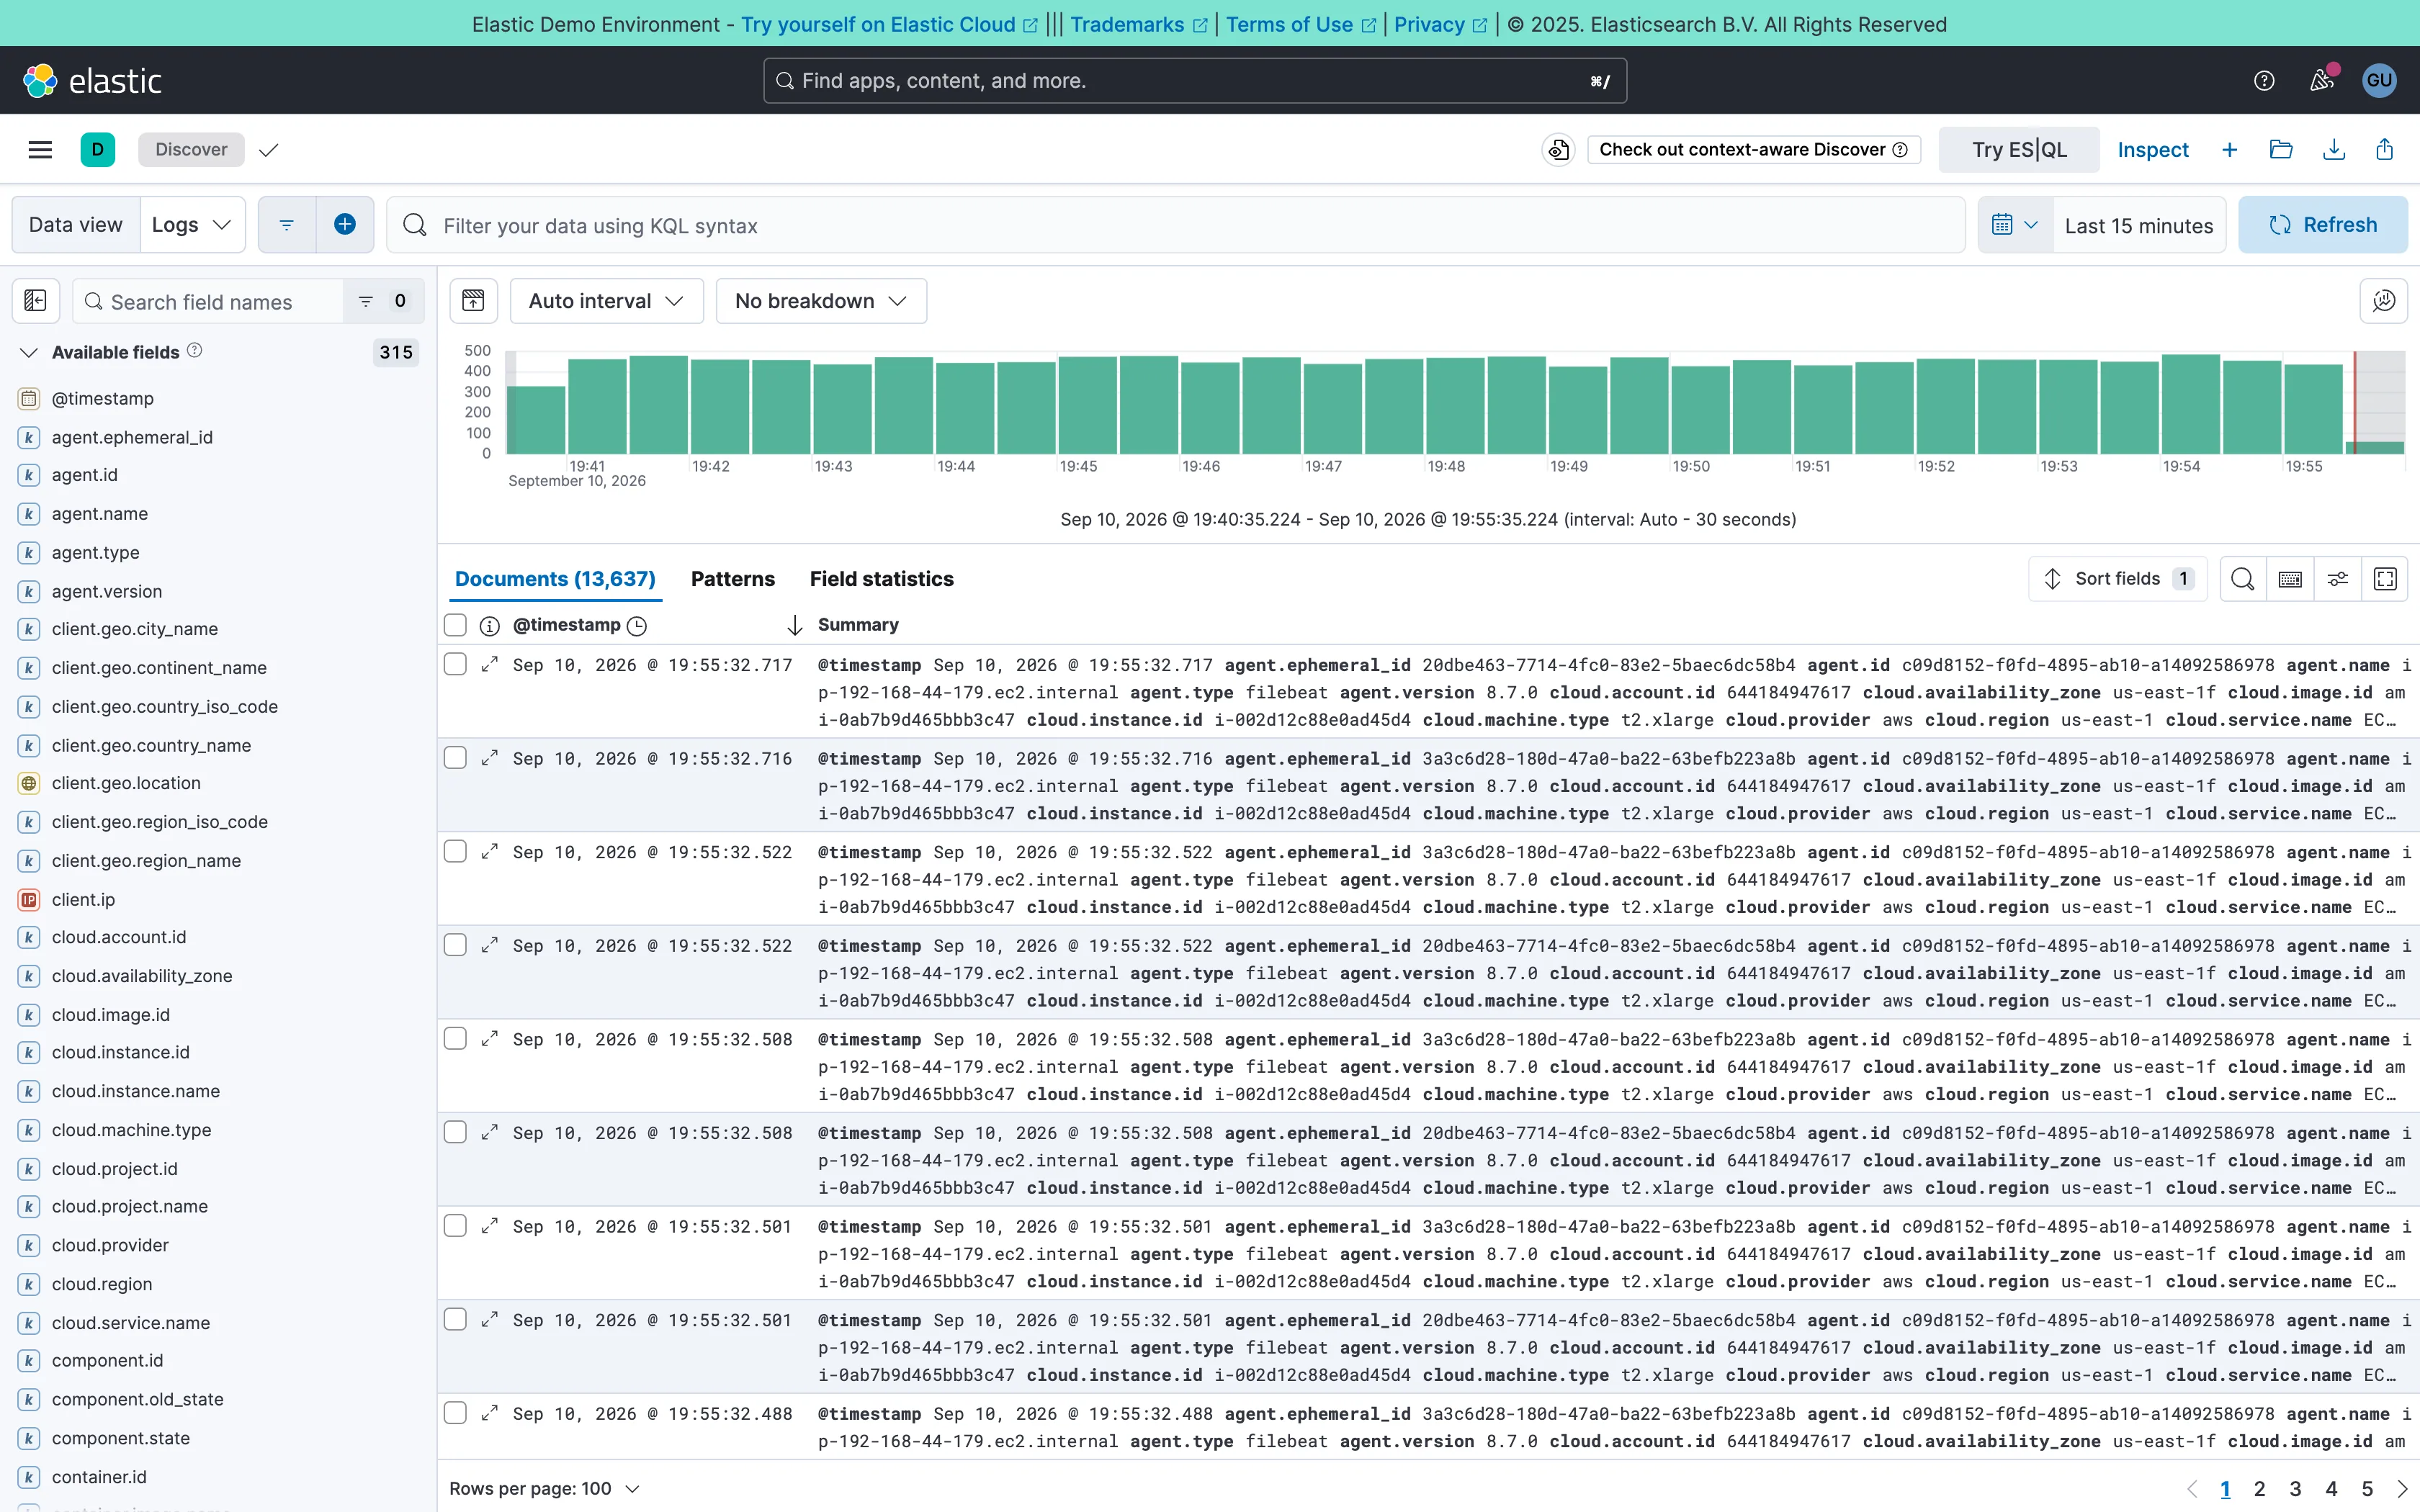Click the histogram bar at 19:45
The height and width of the screenshot is (1512, 2420).
[x=1087, y=405]
